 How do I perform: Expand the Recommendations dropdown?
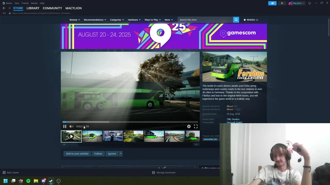pyautogui.click(x=95, y=20)
